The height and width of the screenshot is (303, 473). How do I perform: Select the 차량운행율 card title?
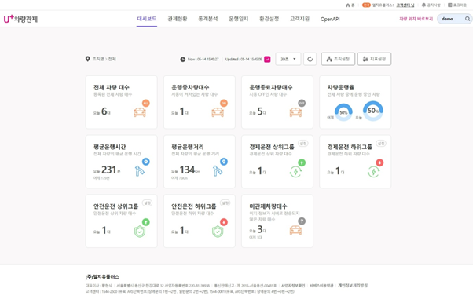click(340, 87)
